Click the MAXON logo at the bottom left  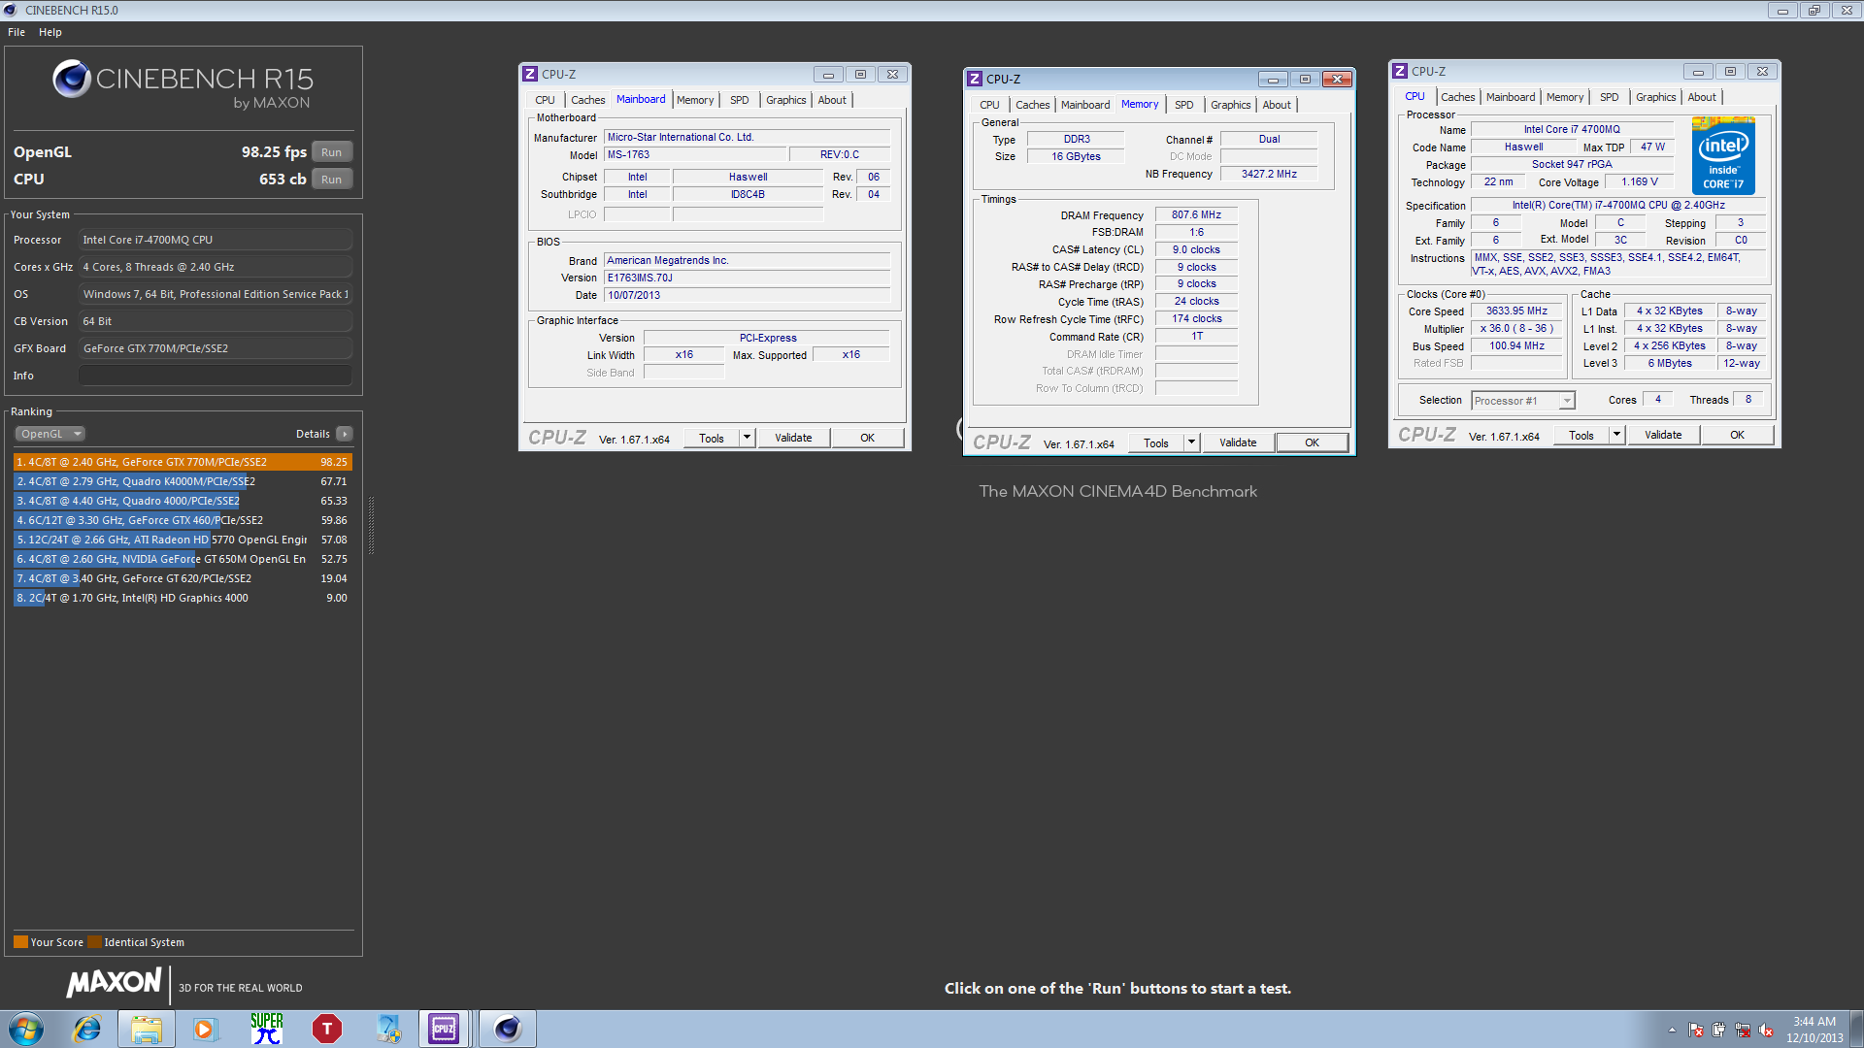click(x=114, y=982)
